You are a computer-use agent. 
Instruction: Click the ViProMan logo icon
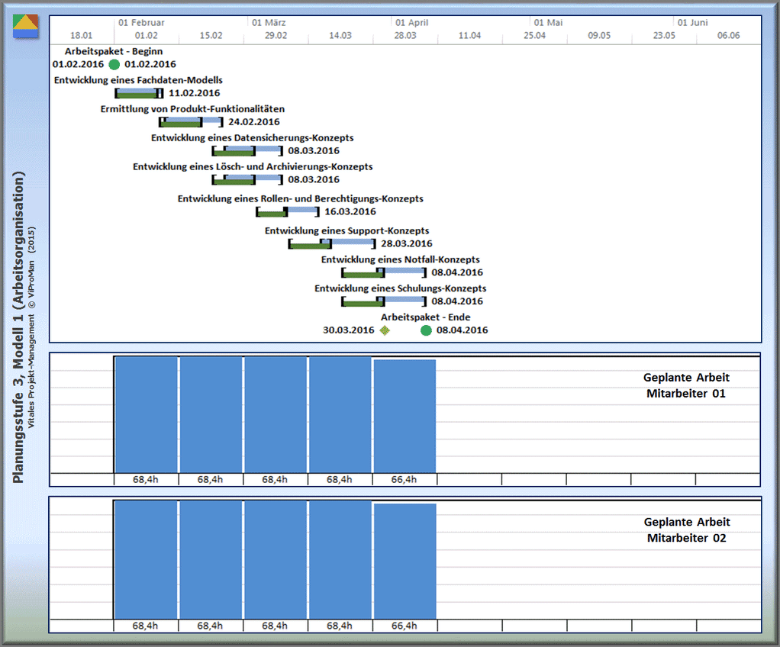(26, 27)
